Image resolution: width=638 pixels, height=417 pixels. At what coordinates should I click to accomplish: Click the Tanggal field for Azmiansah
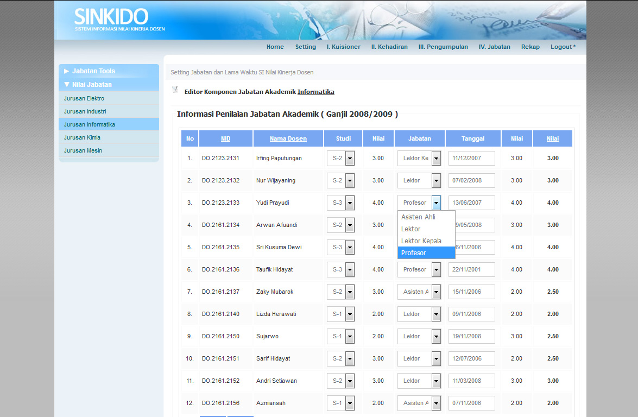[x=471, y=403]
